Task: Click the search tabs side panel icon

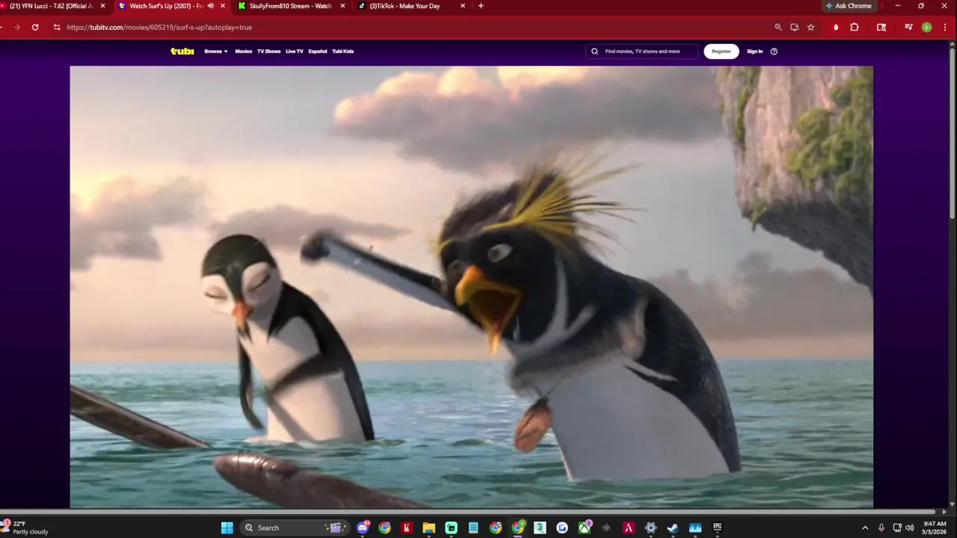Action: pyautogui.click(x=881, y=27)
